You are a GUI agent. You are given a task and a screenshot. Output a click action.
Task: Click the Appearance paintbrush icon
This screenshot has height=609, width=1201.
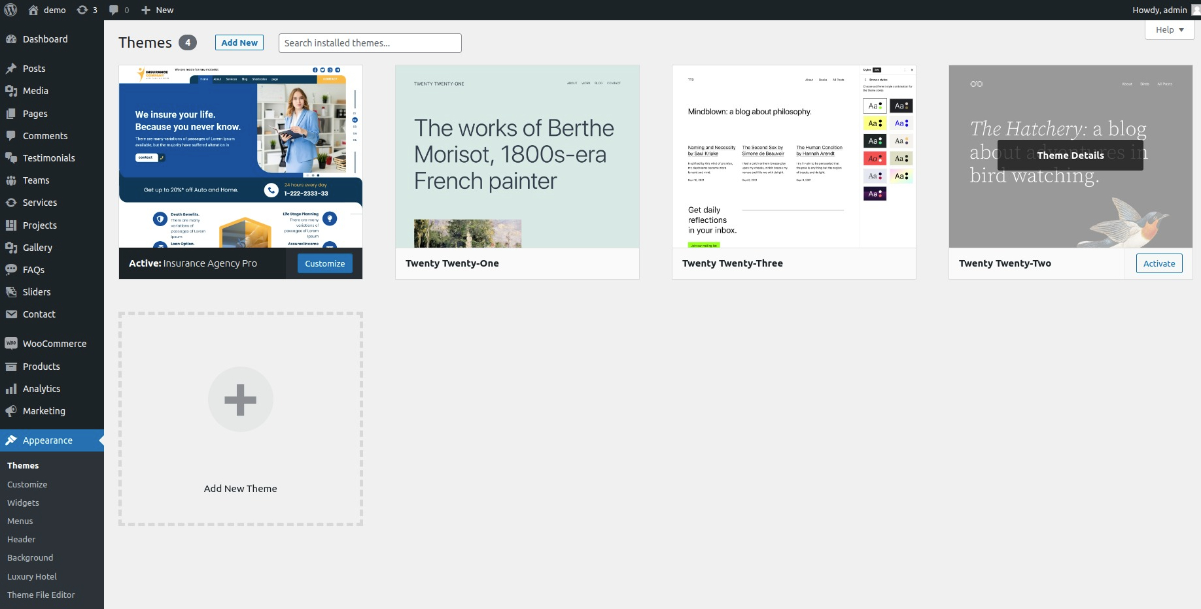(11, 440)
